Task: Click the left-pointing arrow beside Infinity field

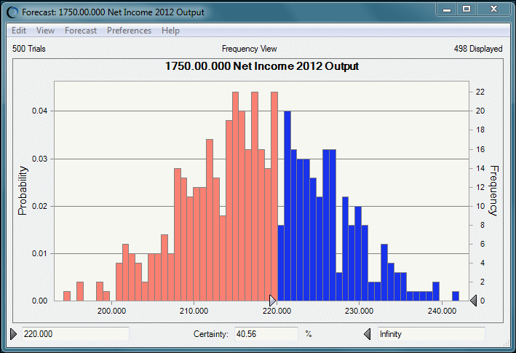Action: [368, 334]
